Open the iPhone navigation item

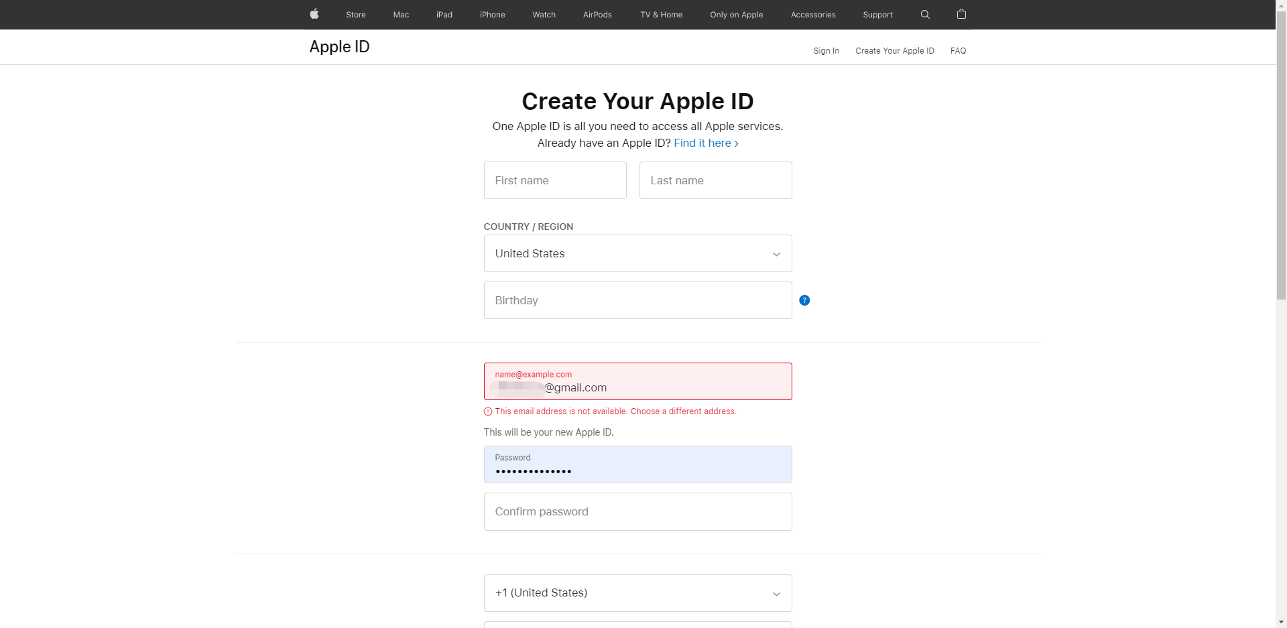(x=492, y=15)
